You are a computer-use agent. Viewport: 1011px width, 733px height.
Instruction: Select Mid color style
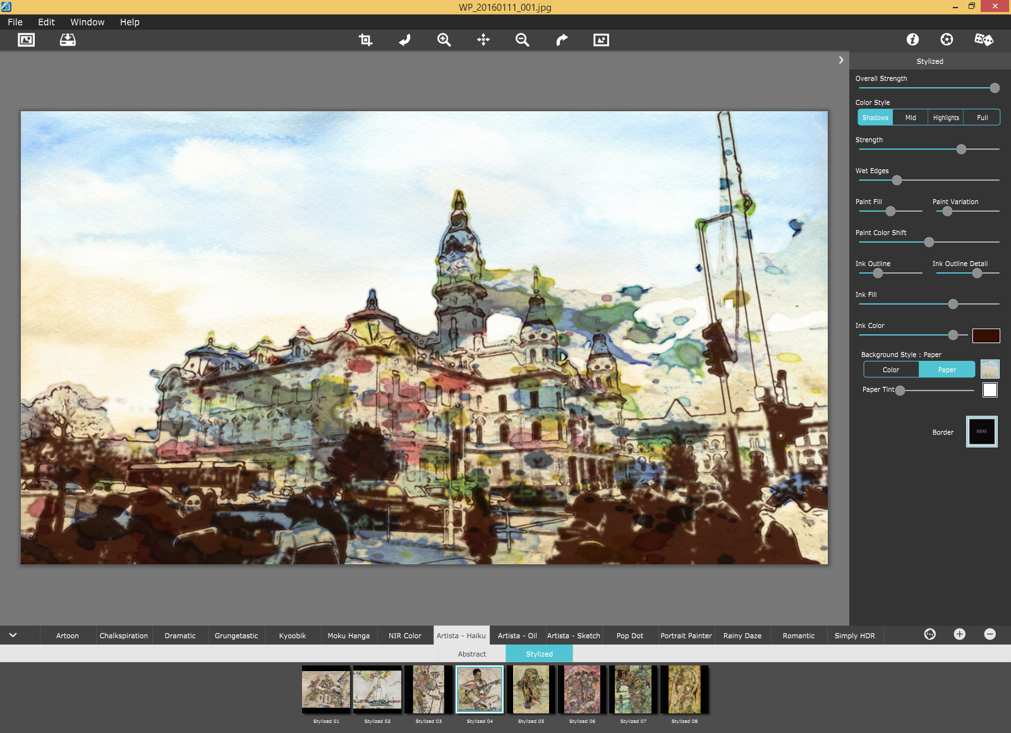(x=911, y=118)
